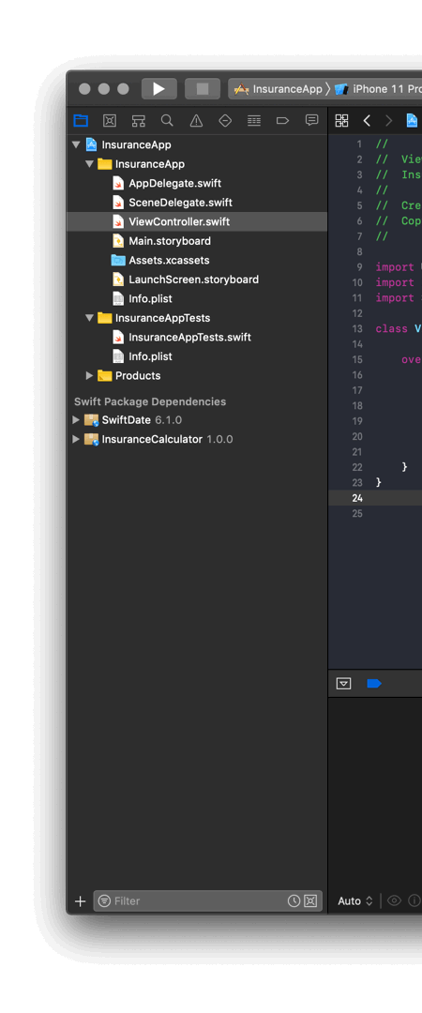
Task: Expand the Products folder
Action: (89, 375)
